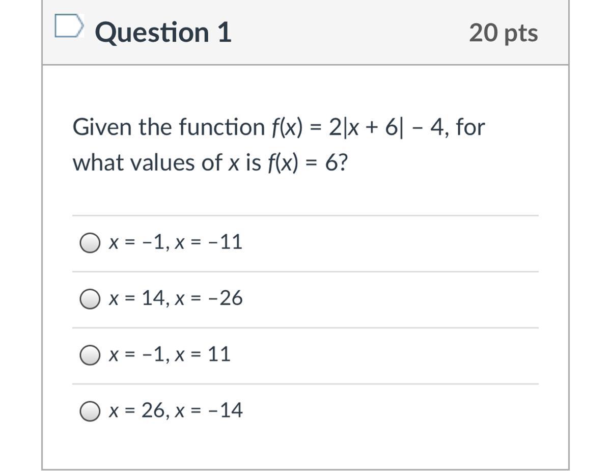Viewport: 611px width, 471px height.
Task: Pick the radio button for x = −1, x = 11
Action: tap(90, 355)
